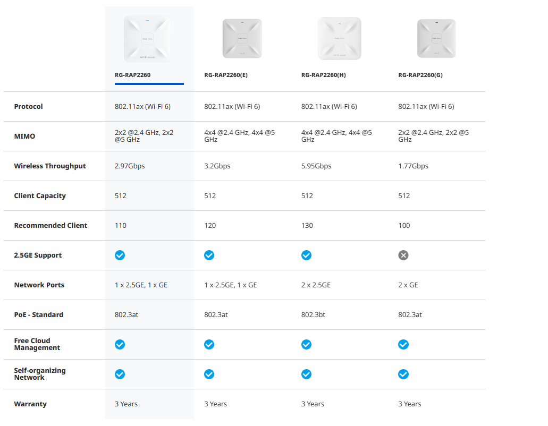Click Free Cloud Management checkmark for RG-RAP2260(G)

(403, 345)
